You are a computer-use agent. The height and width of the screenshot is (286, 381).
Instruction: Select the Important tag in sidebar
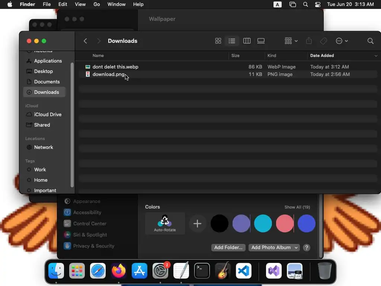click(44, 190)
